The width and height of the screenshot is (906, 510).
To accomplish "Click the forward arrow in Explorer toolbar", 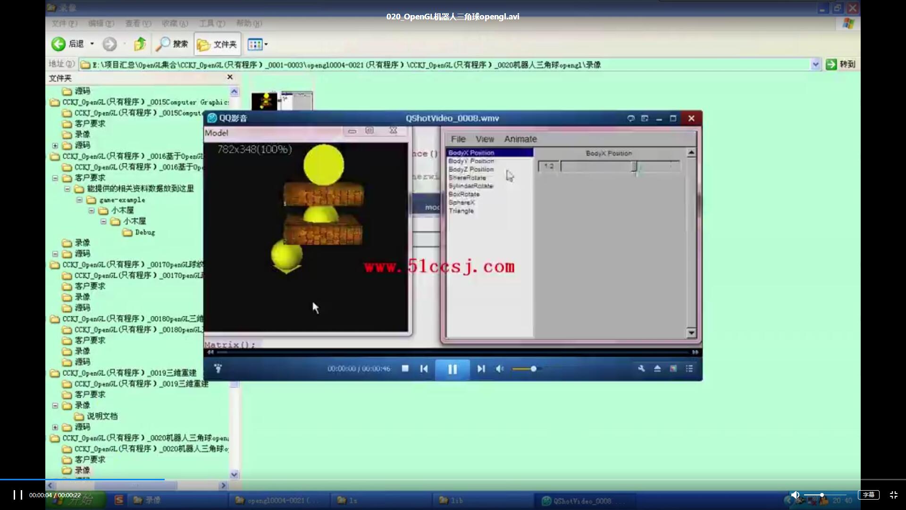I will [x=109, y=44].
